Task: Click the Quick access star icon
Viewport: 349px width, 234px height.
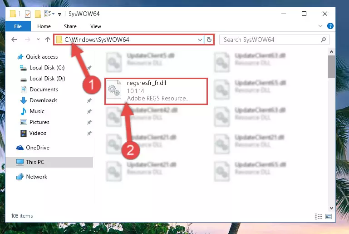Action: point(20,57)
